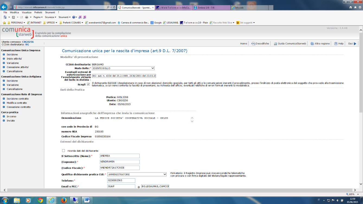This screenshot has height=204, width=363.
Task: Open the Google favorites bar link
Action: click(156, 23)
